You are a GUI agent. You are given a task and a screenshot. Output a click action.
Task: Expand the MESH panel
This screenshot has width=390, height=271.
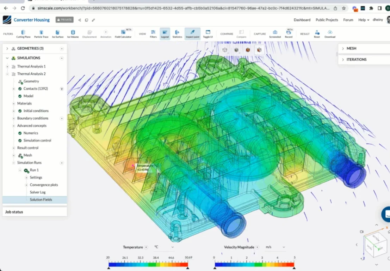(343, 48)
